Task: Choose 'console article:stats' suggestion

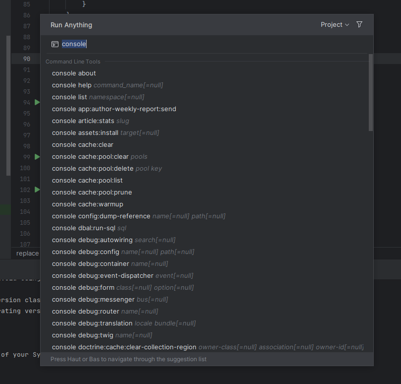Action: [207, 121]
